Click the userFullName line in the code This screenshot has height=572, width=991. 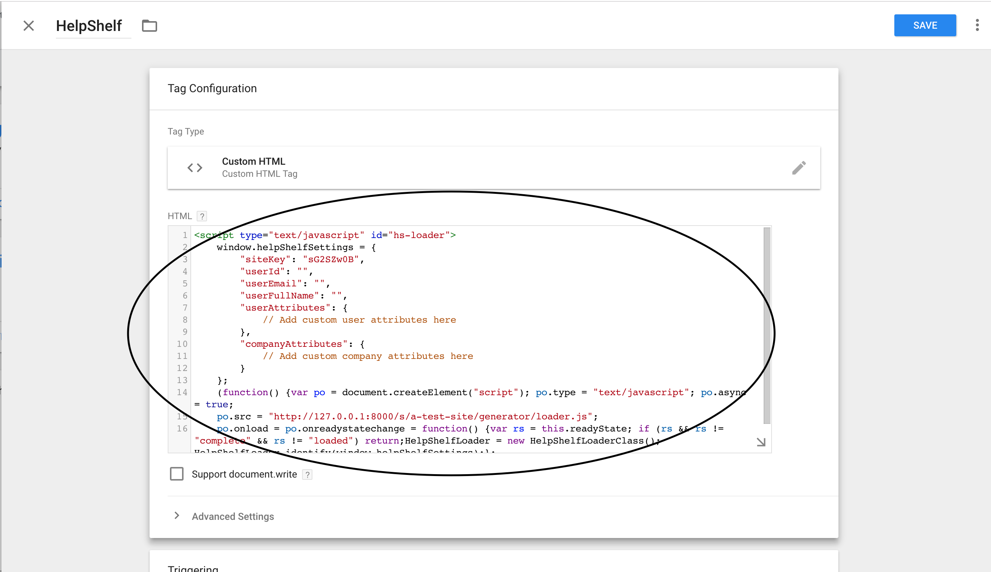pos(294,296)
